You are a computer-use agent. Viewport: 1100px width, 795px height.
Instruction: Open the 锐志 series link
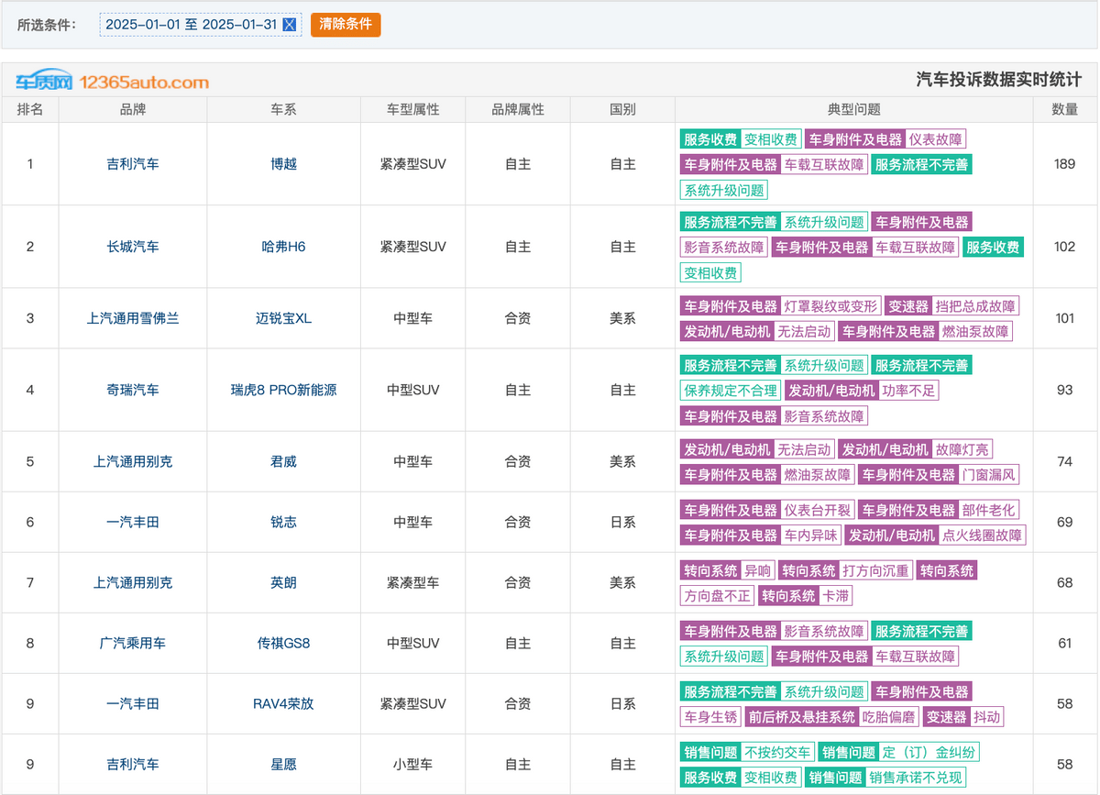point(283,522)
